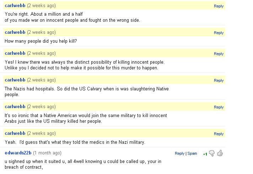Open carlwebb profile above "You're right" comment
This screenshot has width=253, height=174.
coord(15,6)
